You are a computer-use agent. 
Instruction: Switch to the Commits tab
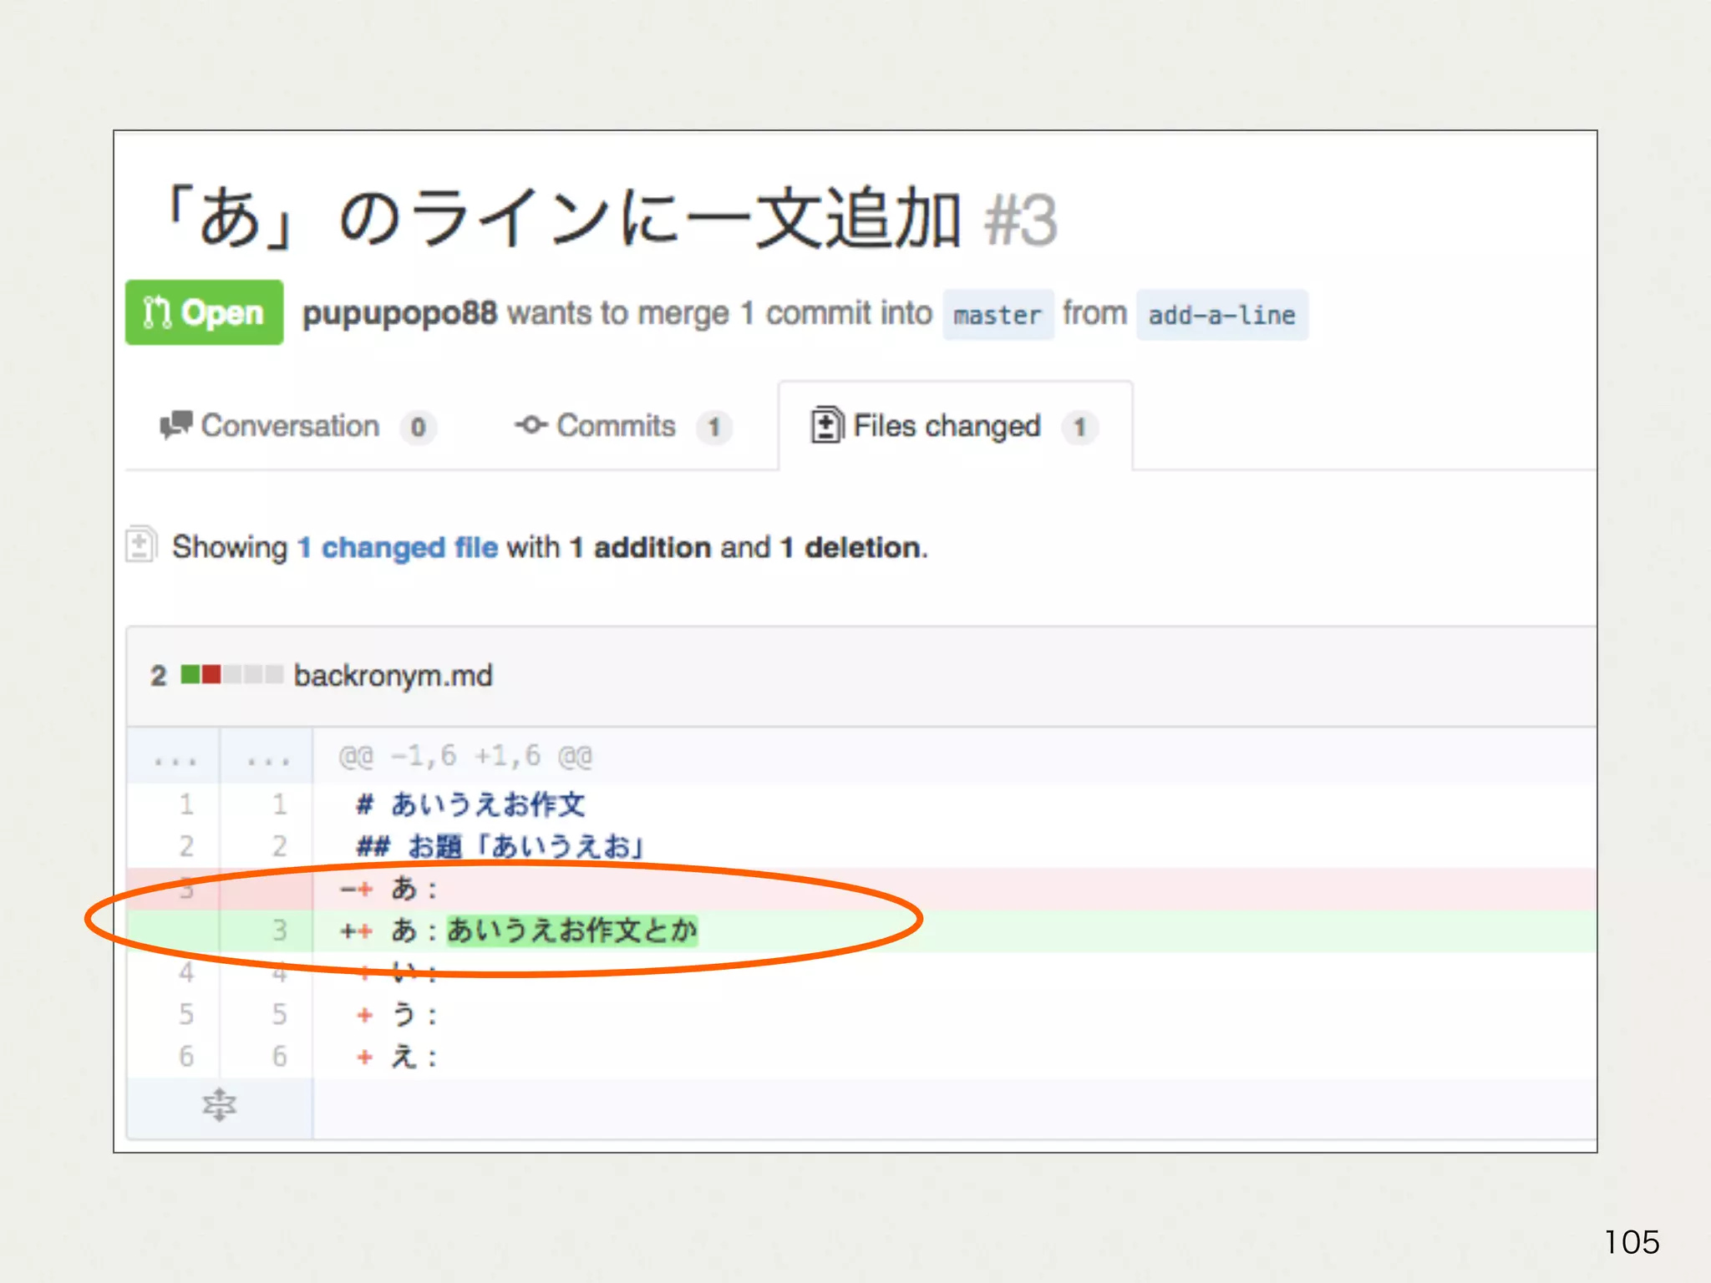click(616, 426)
